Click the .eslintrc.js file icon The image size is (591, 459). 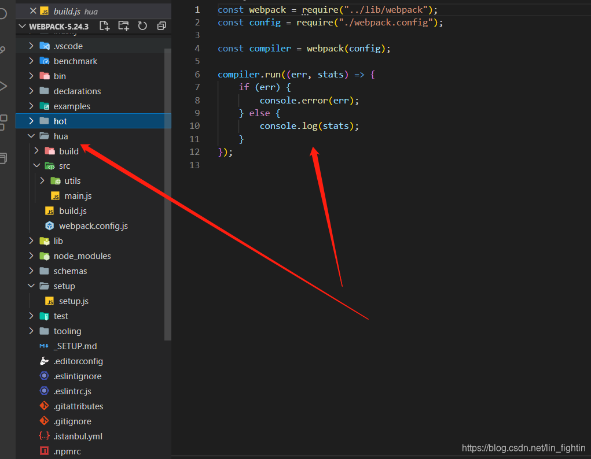44,391
